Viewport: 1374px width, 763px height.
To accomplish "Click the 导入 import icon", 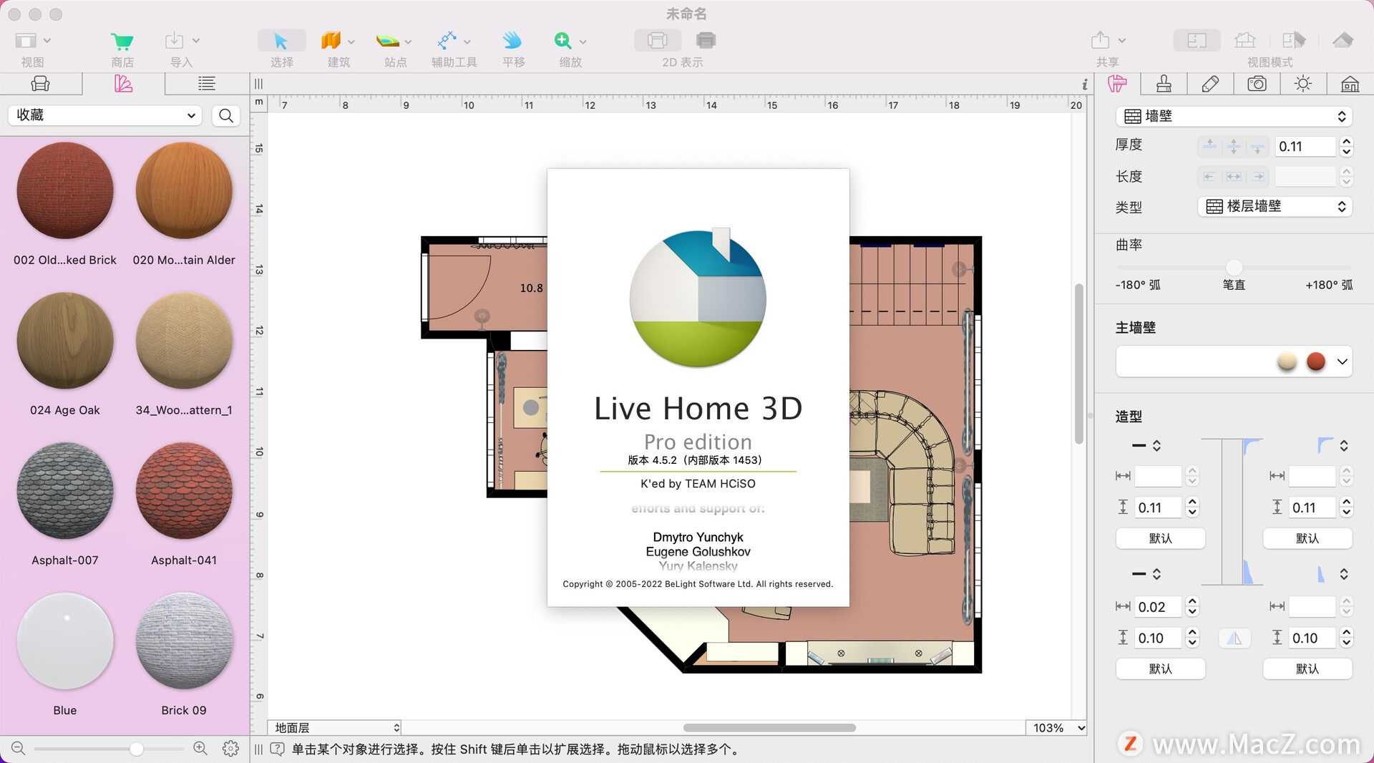I will 174,41.
